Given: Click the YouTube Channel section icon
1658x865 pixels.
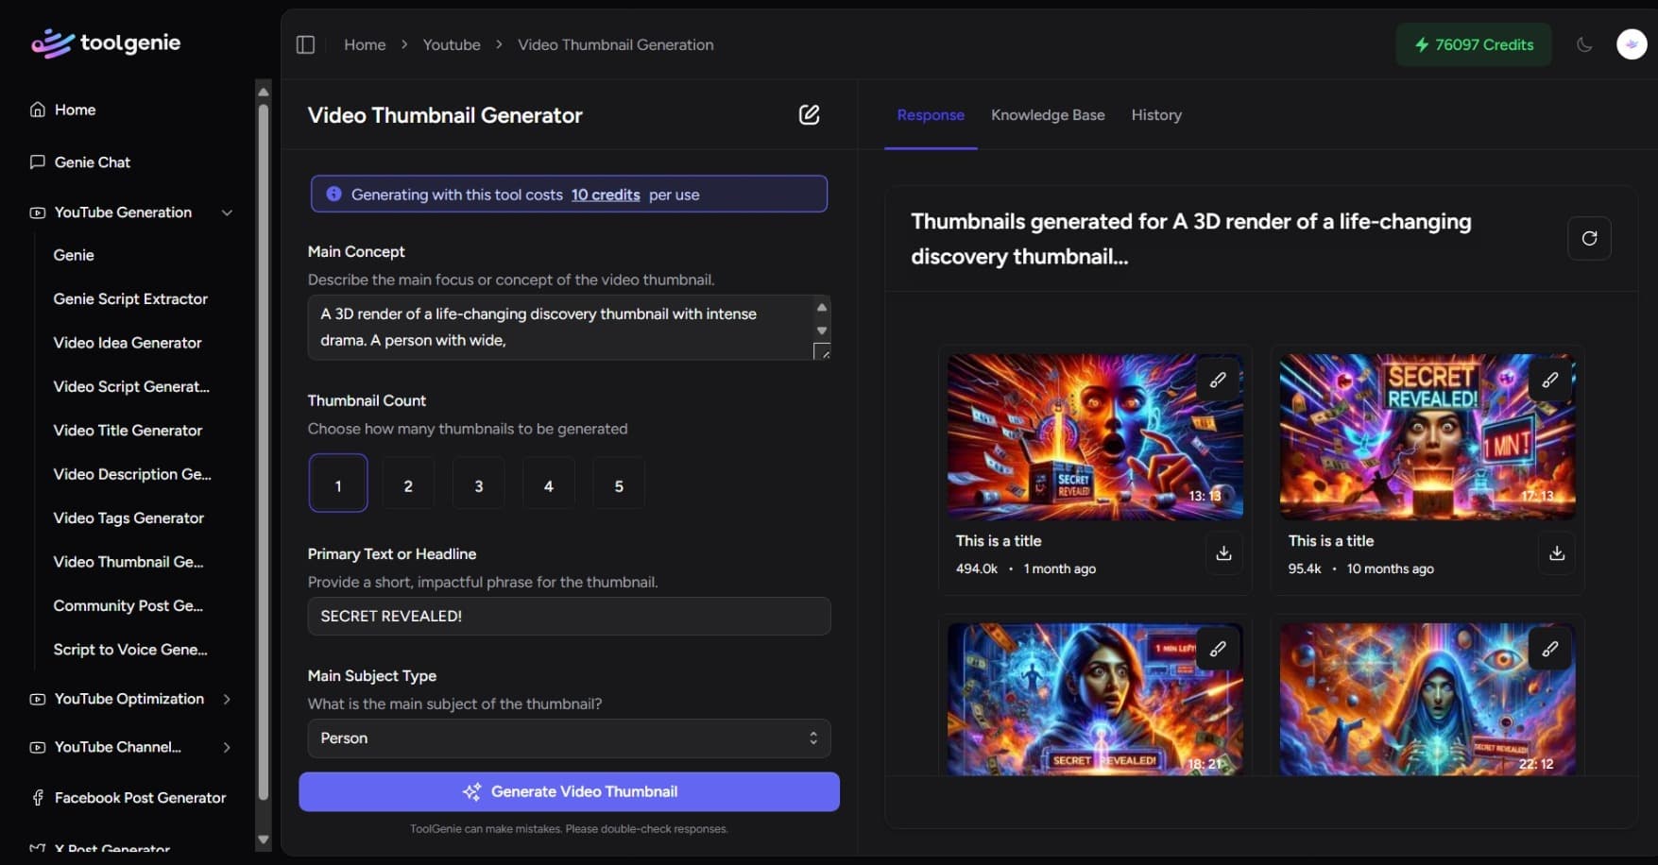Looking at the screenshot, I should pyautogui.click(x=38, y=747).
